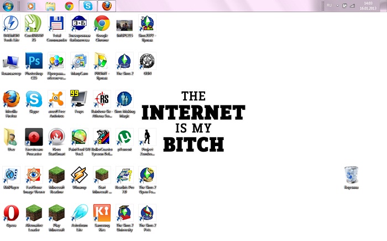
Task: Open the DAEMON Tools Lite desktop shortcut
Action: pos(11,23)
